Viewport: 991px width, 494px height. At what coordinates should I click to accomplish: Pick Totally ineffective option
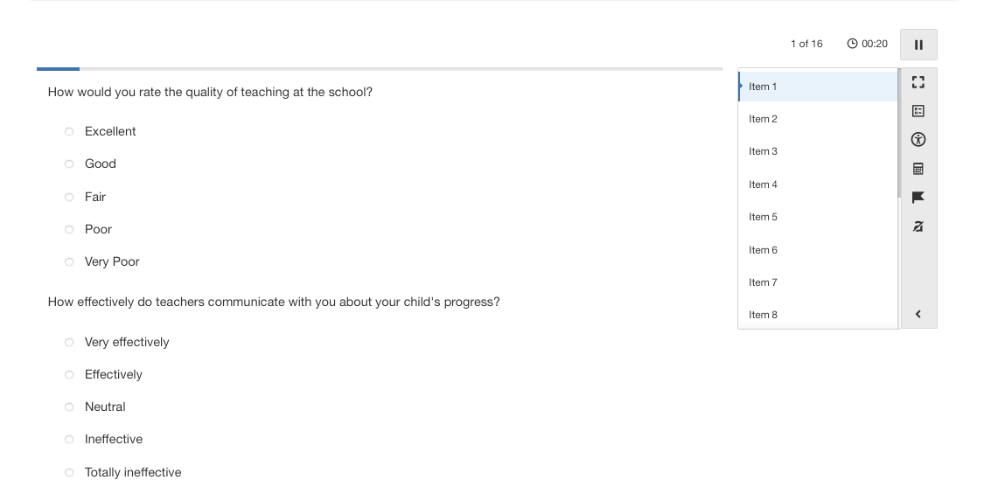pyautogui.click(x=69, y=472)
